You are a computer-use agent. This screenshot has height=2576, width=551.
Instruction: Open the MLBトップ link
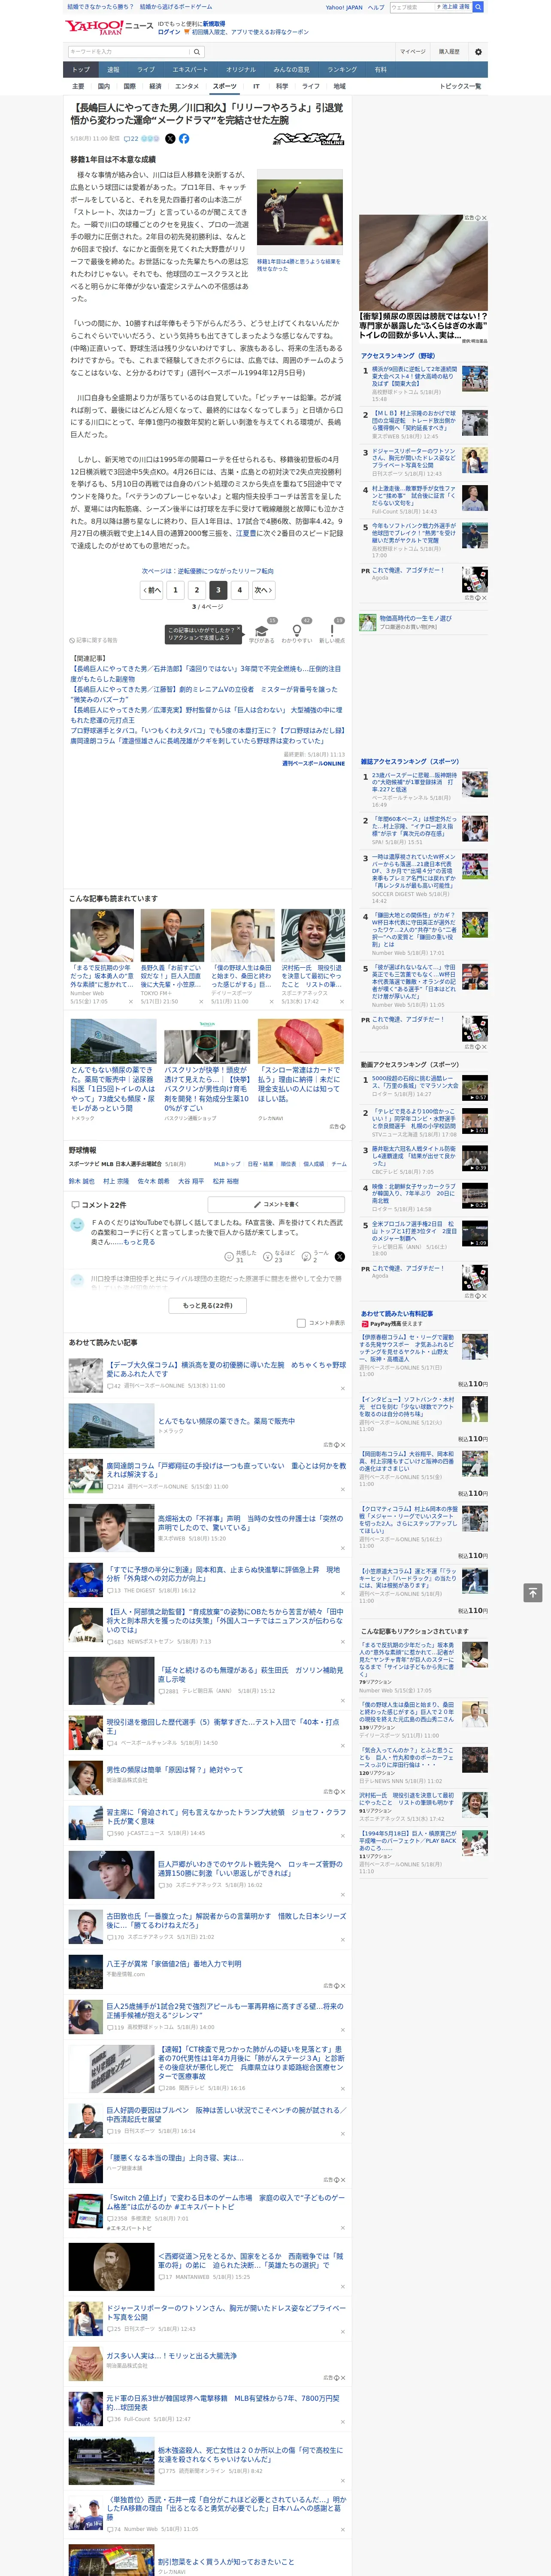(x=227, y=1164)
